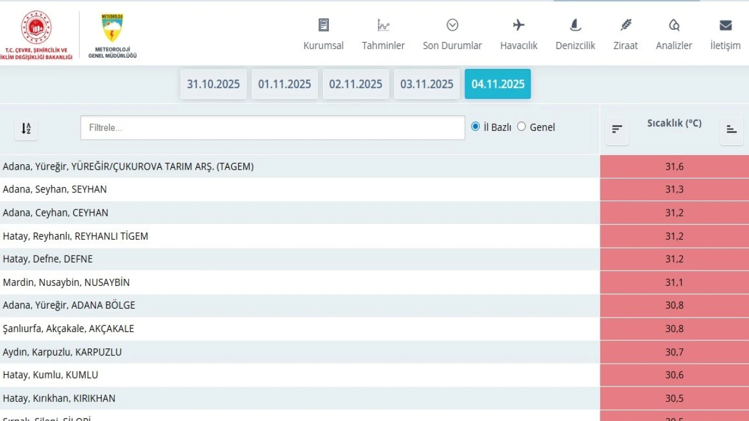Open the İletişim envelope icon
749x421 pixels.
(x=725, y=25)
